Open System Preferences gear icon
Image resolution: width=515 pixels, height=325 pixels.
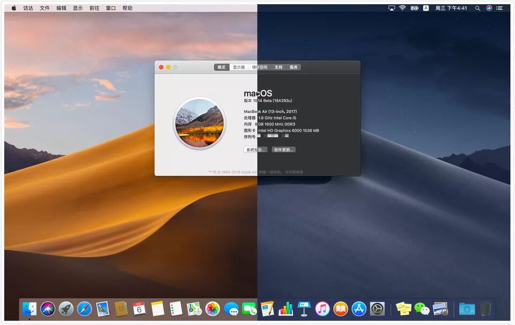tap(377, 309)
